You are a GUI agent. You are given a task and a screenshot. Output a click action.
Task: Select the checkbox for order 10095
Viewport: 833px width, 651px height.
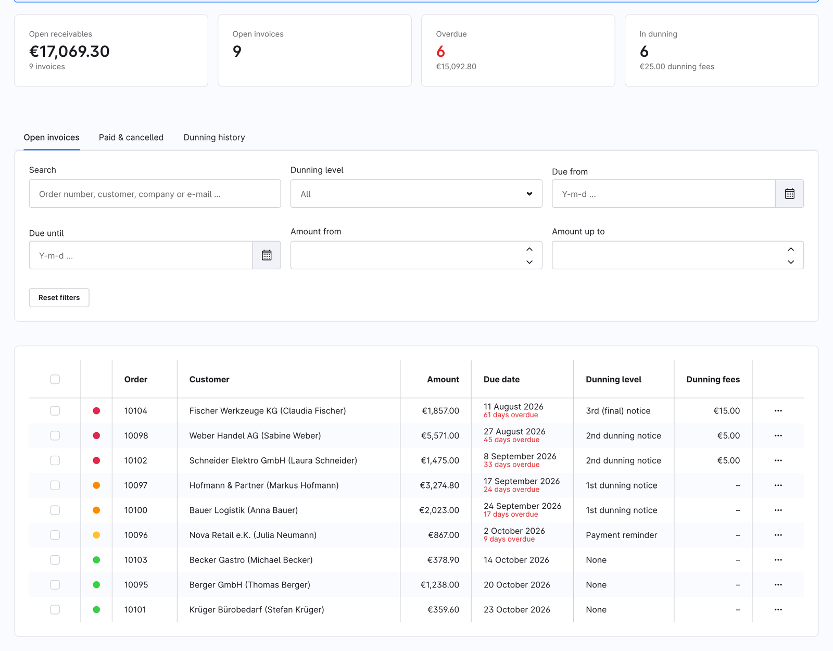click(x=55, y=585)
